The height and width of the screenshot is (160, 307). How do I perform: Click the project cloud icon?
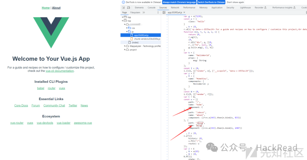point(127,49)
